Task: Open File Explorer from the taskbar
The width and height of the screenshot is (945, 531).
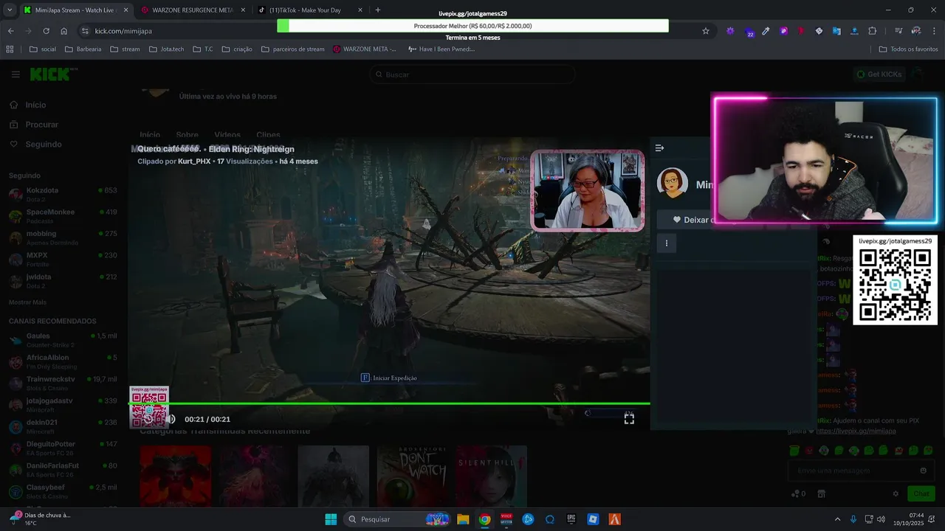Action: click(x=463, y=519)
